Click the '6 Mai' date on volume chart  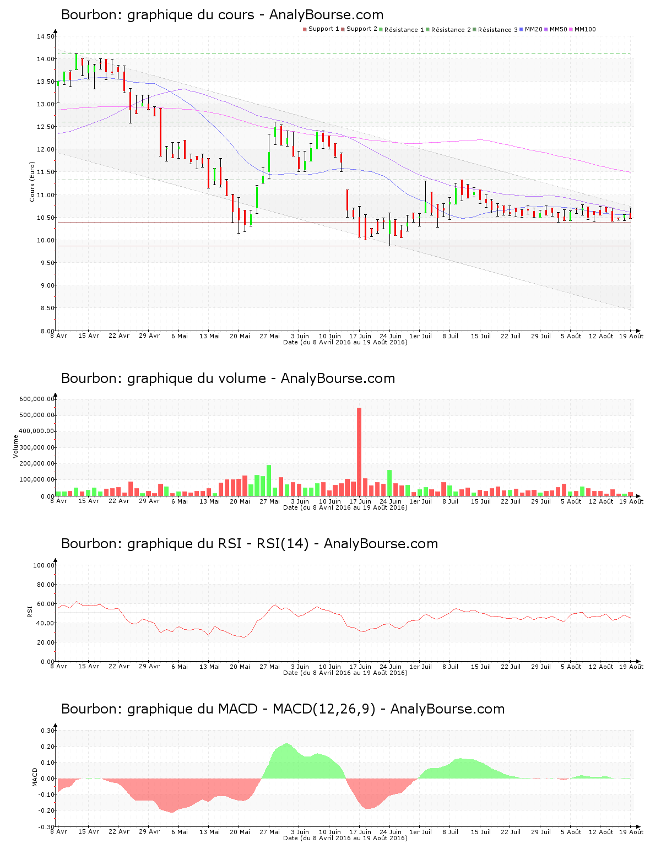coord(179,501)
